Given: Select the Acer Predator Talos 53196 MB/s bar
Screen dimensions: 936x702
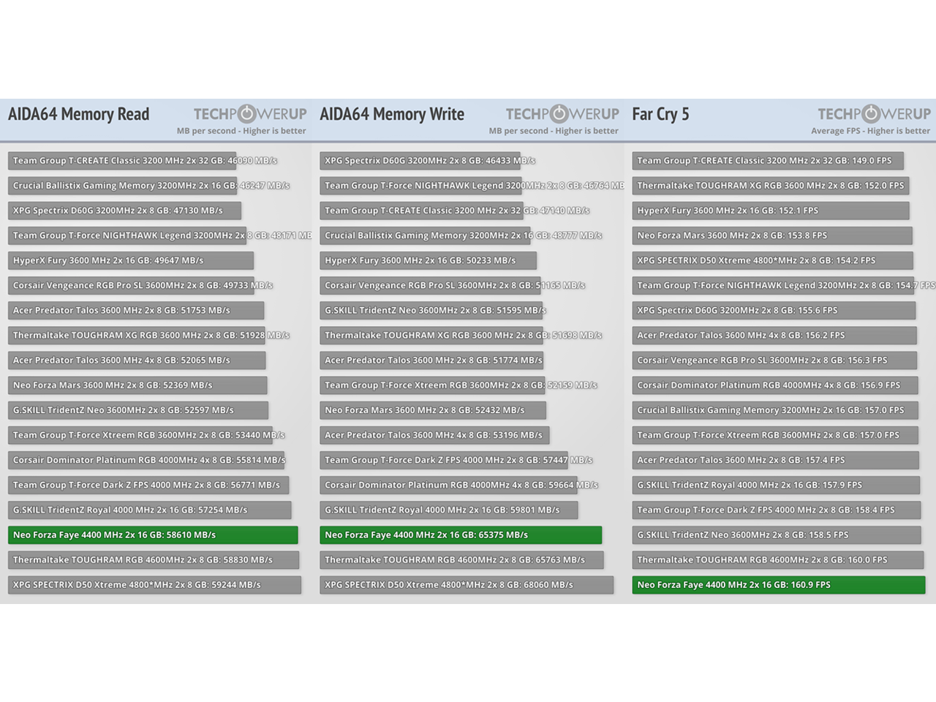Looking at the screenshot, I should (434, 435).
